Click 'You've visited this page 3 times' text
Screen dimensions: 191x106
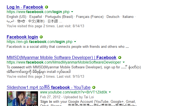coord(45,77)
